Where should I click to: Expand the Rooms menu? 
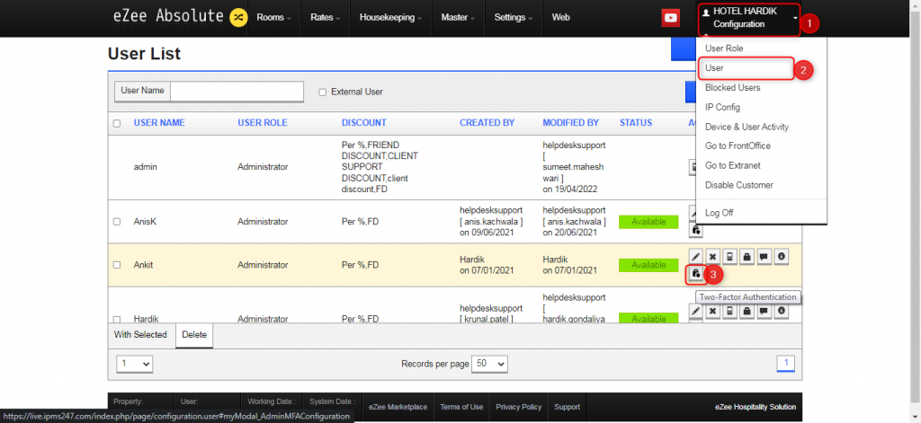273,18
